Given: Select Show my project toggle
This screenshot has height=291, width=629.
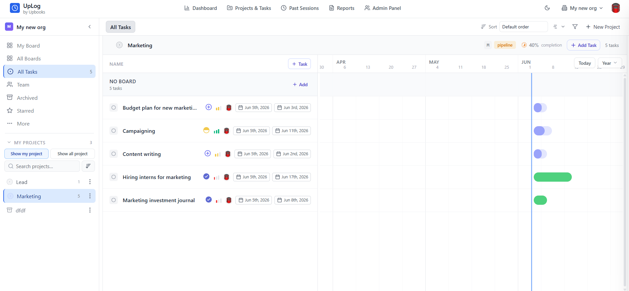Looking at the screenshot, I should click(26, 154).
